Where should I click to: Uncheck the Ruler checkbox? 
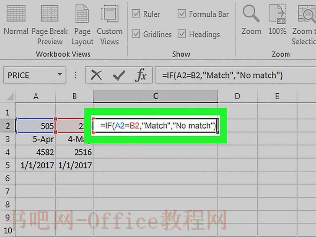[136, 14]
